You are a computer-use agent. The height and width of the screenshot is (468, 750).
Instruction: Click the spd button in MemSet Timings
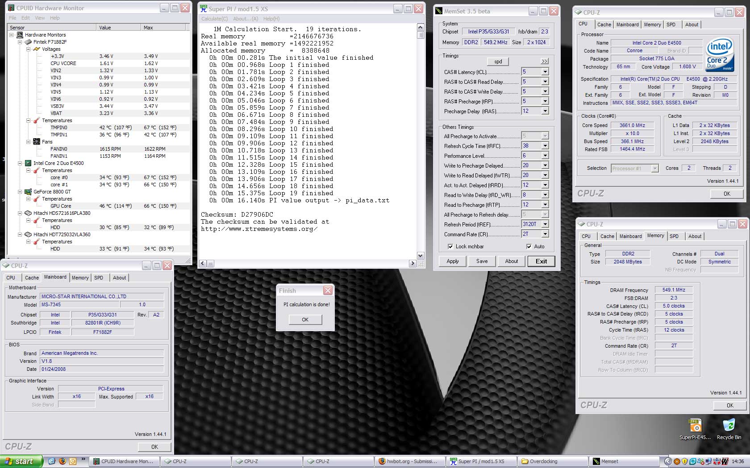498,62
